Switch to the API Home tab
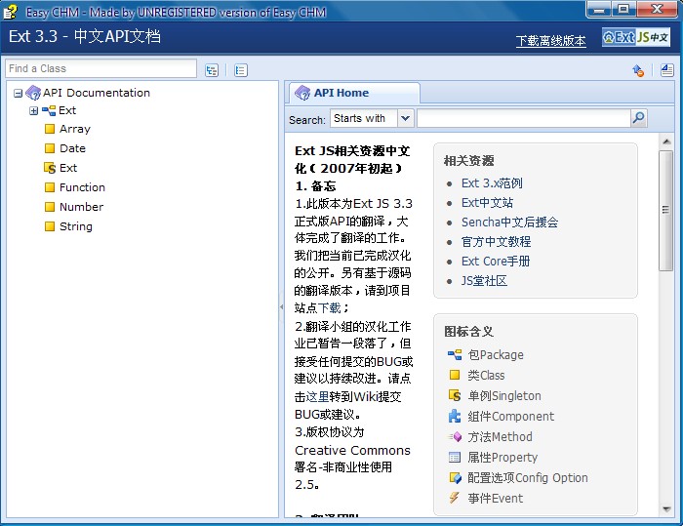The height and width of the screenshot is (526, 683). (353, 93)
